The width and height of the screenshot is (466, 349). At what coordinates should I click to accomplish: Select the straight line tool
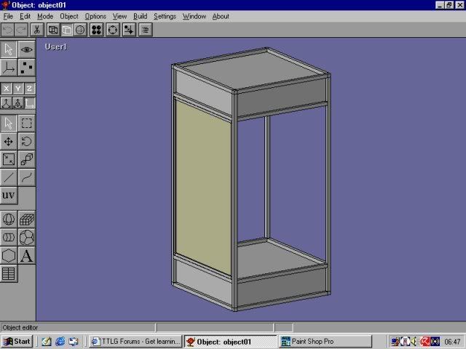click(9, 177)
